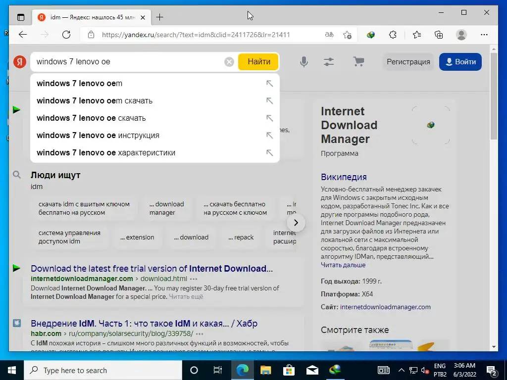507x380 pixels.
Task: Open the Favorites list
Action: click(417, 35)
